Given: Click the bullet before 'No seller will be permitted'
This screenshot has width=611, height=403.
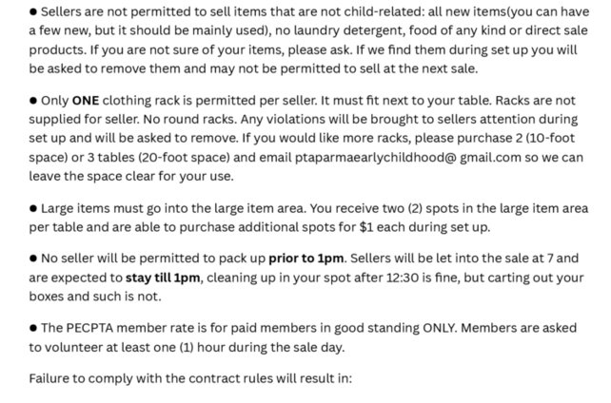Looking at the screenshot, I should [x=33, y=259].
